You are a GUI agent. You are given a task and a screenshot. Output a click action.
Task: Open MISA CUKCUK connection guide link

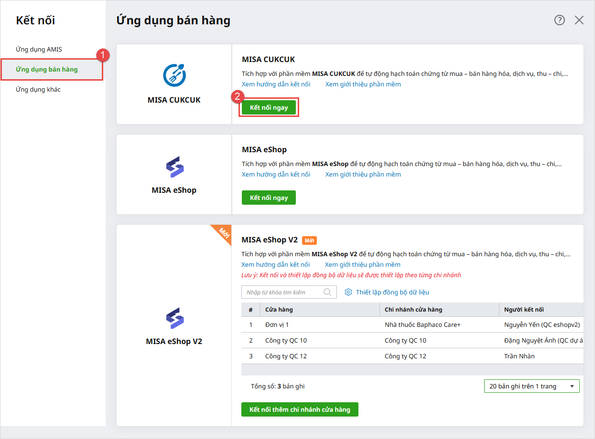276,84
